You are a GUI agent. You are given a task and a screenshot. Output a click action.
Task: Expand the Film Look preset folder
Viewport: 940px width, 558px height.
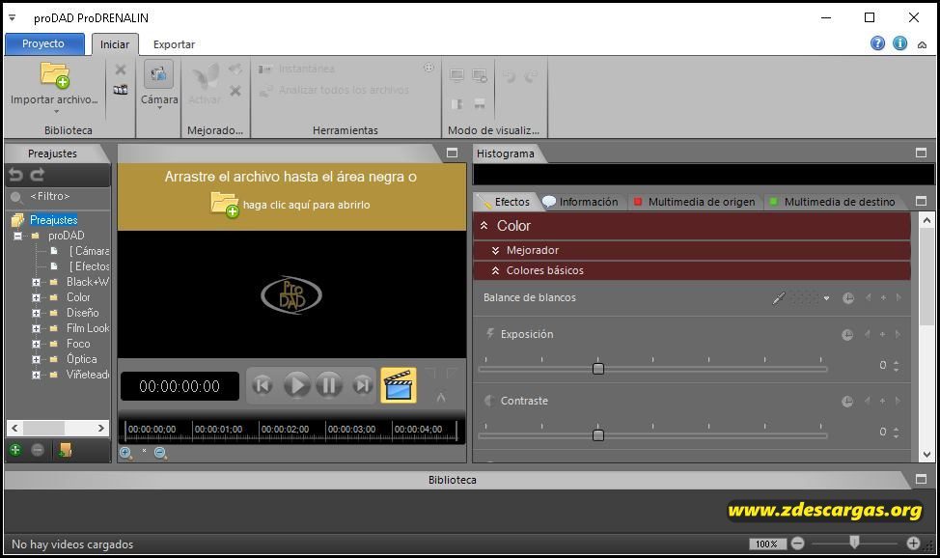36,329
